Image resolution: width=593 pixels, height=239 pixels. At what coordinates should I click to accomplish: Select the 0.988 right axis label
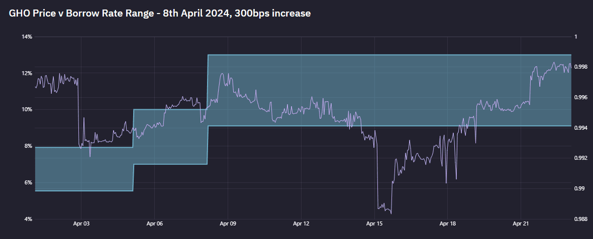click(x=581, y=219)
